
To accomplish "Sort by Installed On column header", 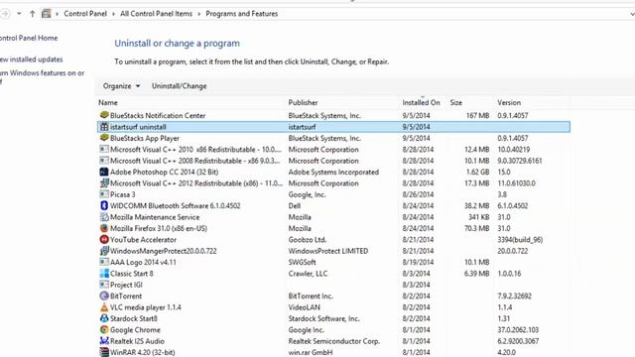I will tap(421, 103).
